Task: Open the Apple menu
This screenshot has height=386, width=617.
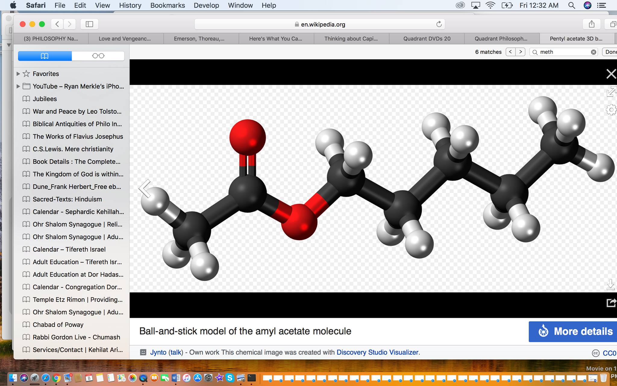Action: 13,5
